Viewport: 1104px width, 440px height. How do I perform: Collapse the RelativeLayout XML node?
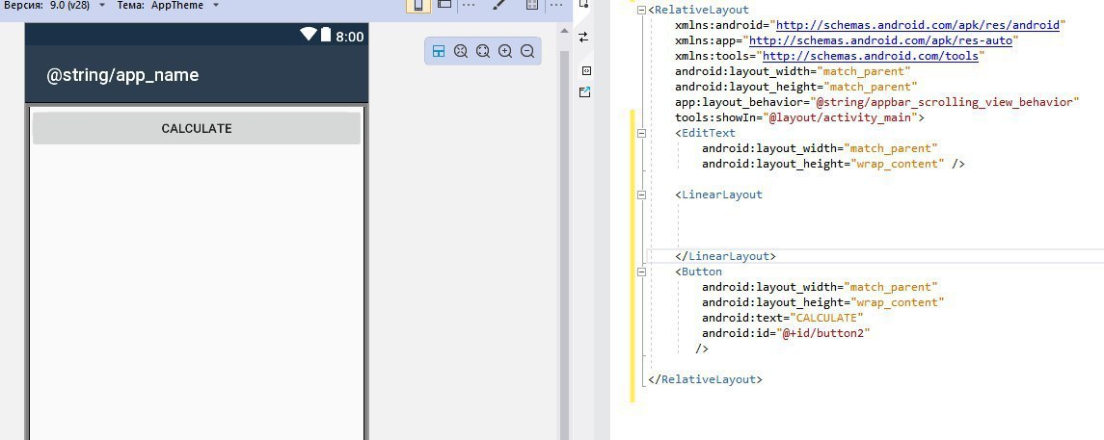tap(641, 11)
